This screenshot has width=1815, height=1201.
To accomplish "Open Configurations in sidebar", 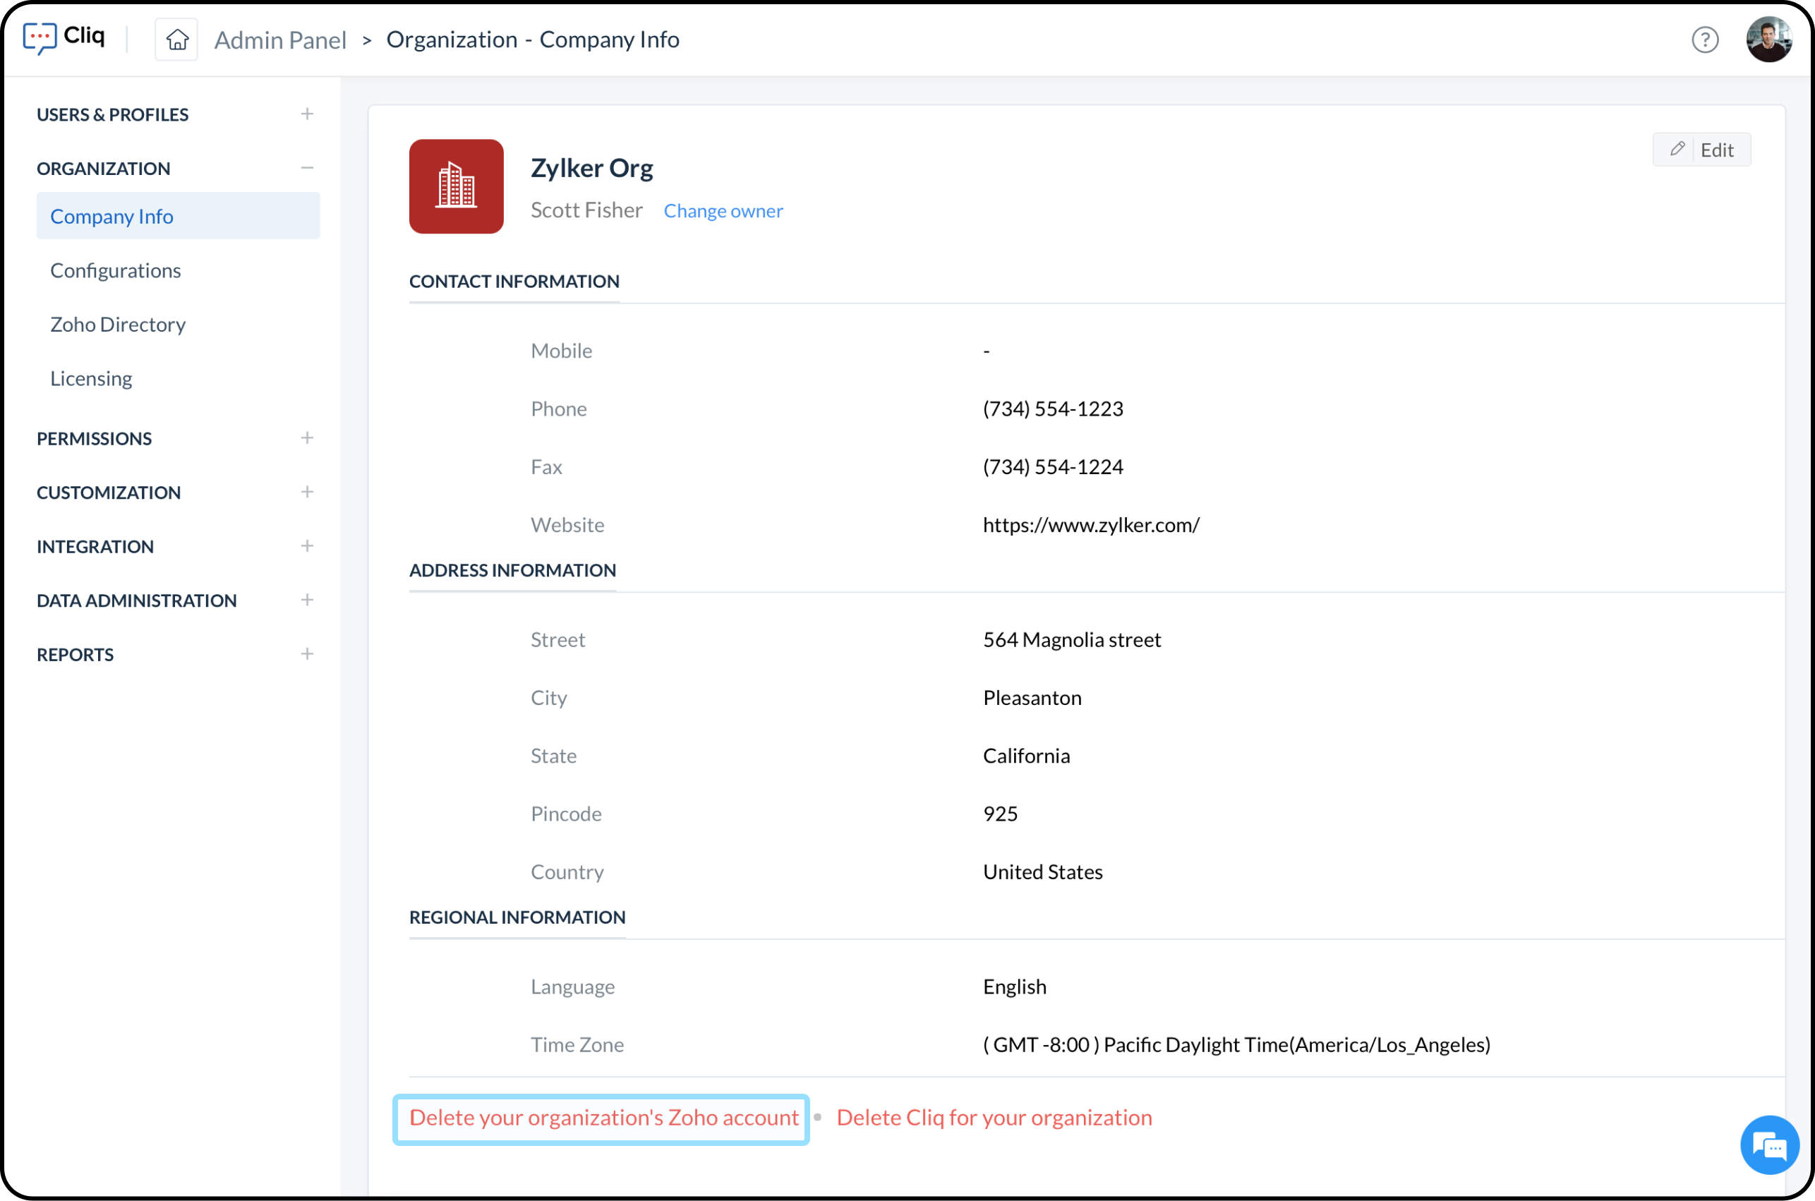I will point(116,270).
